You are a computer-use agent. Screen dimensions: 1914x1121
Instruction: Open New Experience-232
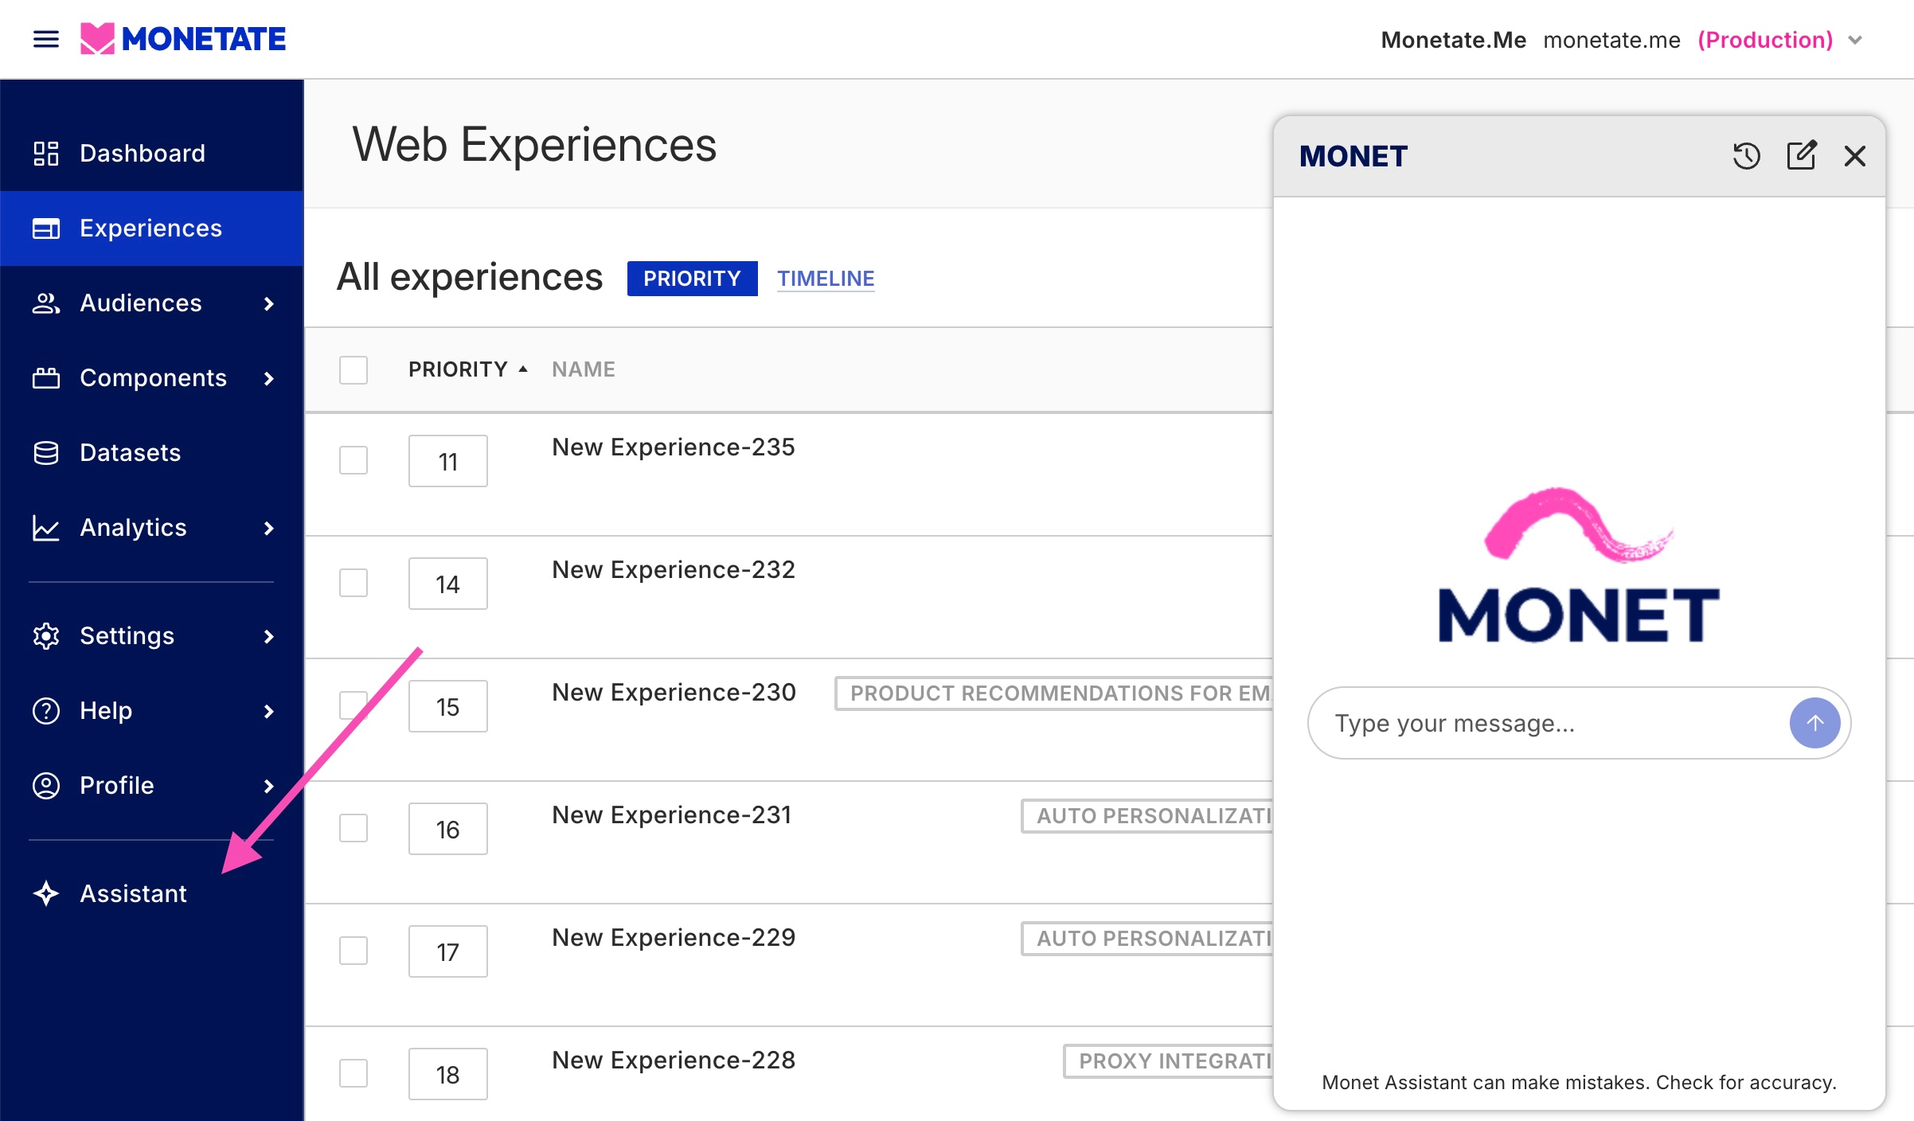click(674, 570)
